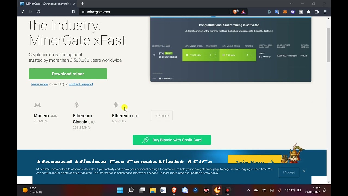Open the browser hamburger main menu
Image resolution: width=348 pixels, height=196 pixels.
pos(325,12)
